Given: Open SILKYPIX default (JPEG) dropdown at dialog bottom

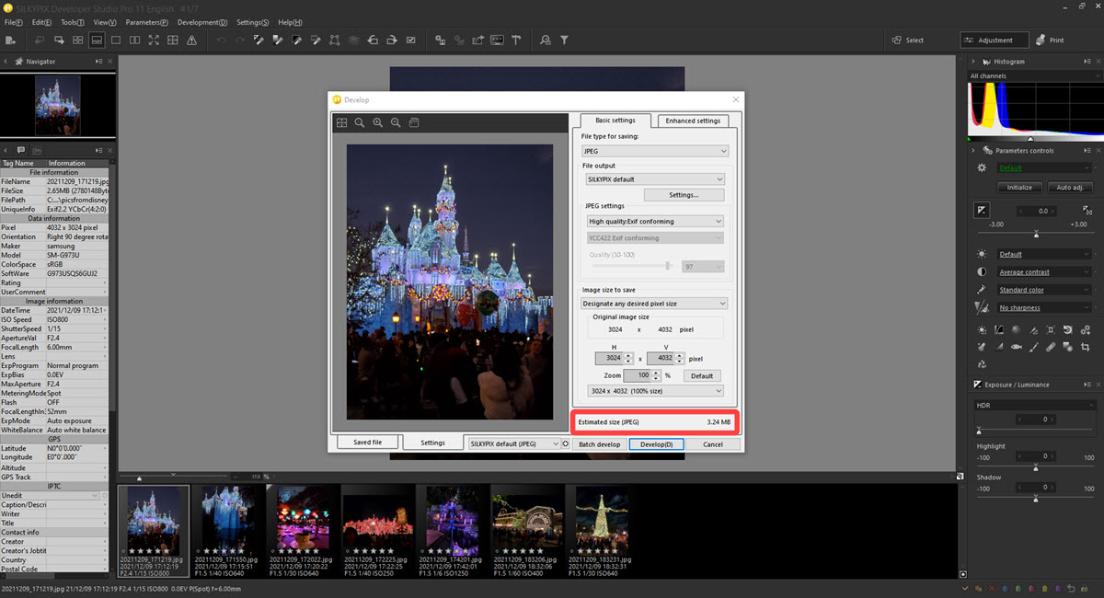Looking at the screenshot, I should point(513,443).
